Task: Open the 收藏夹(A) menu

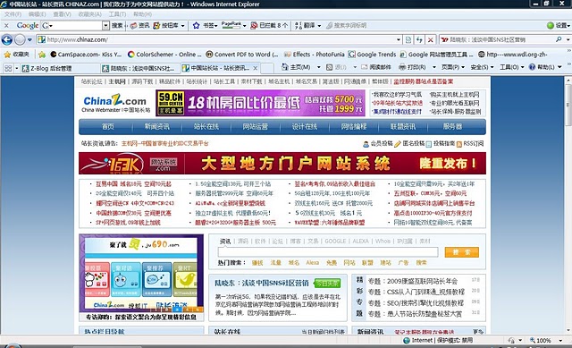Action: click(x=89, y=14)
